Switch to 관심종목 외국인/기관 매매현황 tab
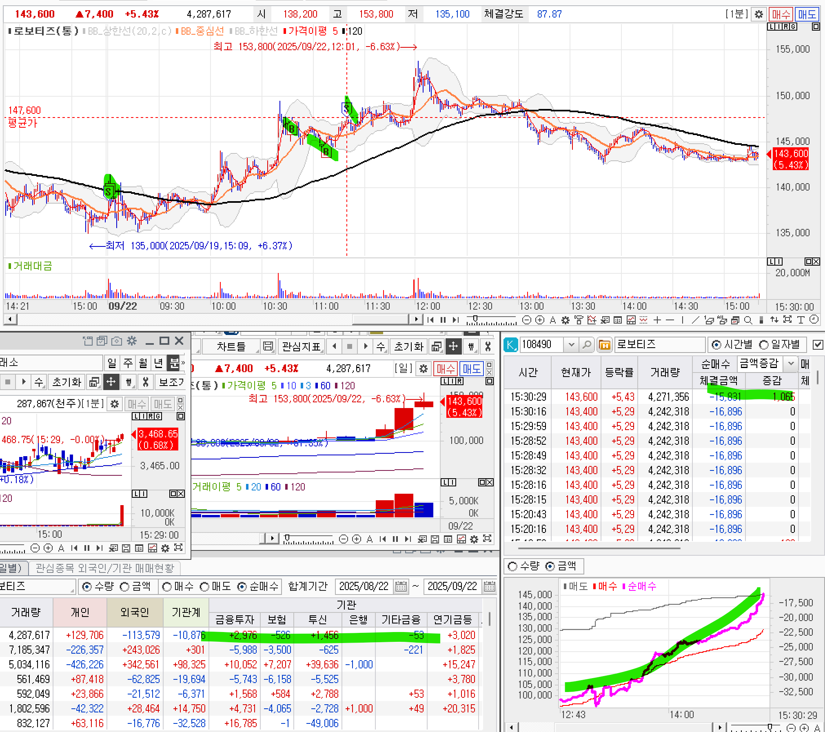Image resolution: width=825 pixels, height=732 pixels. (104, 568)
